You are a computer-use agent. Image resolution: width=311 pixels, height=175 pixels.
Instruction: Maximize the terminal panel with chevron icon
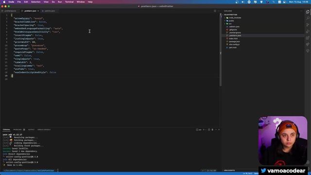click(216, 130)
